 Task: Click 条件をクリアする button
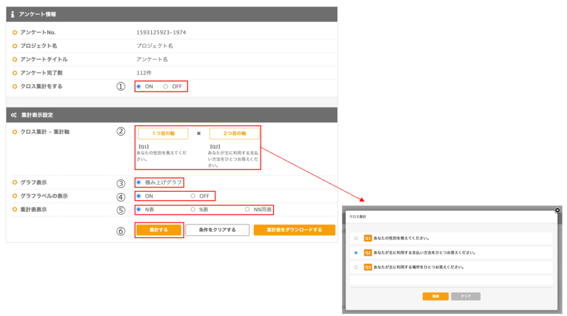(217, 230)
